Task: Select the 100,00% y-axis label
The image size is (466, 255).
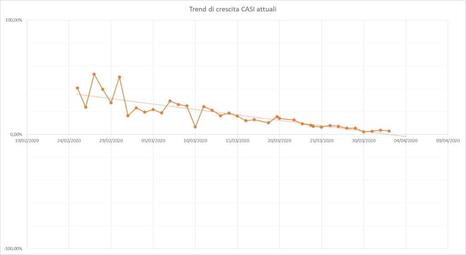Action: pyautogui.click(x=14, y=20)
